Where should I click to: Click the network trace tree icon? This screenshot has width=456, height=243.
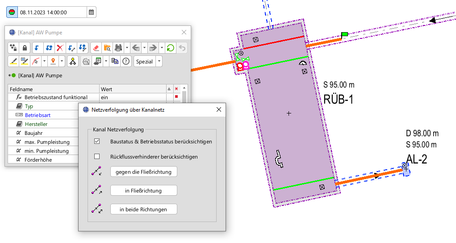73,61
